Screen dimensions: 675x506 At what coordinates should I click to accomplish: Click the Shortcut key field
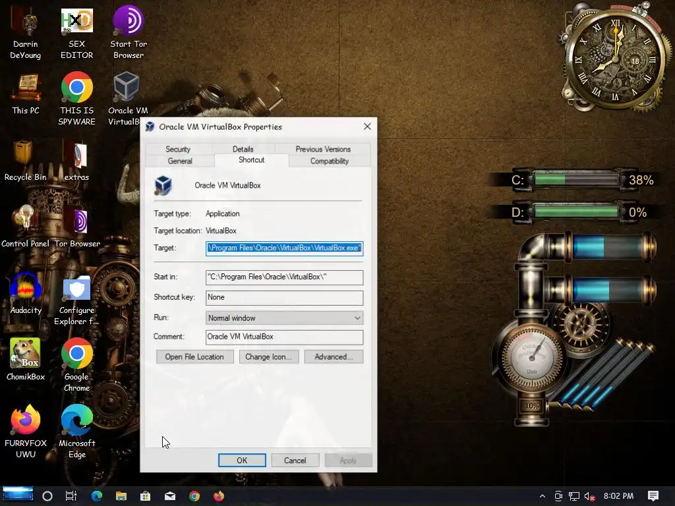284,297
